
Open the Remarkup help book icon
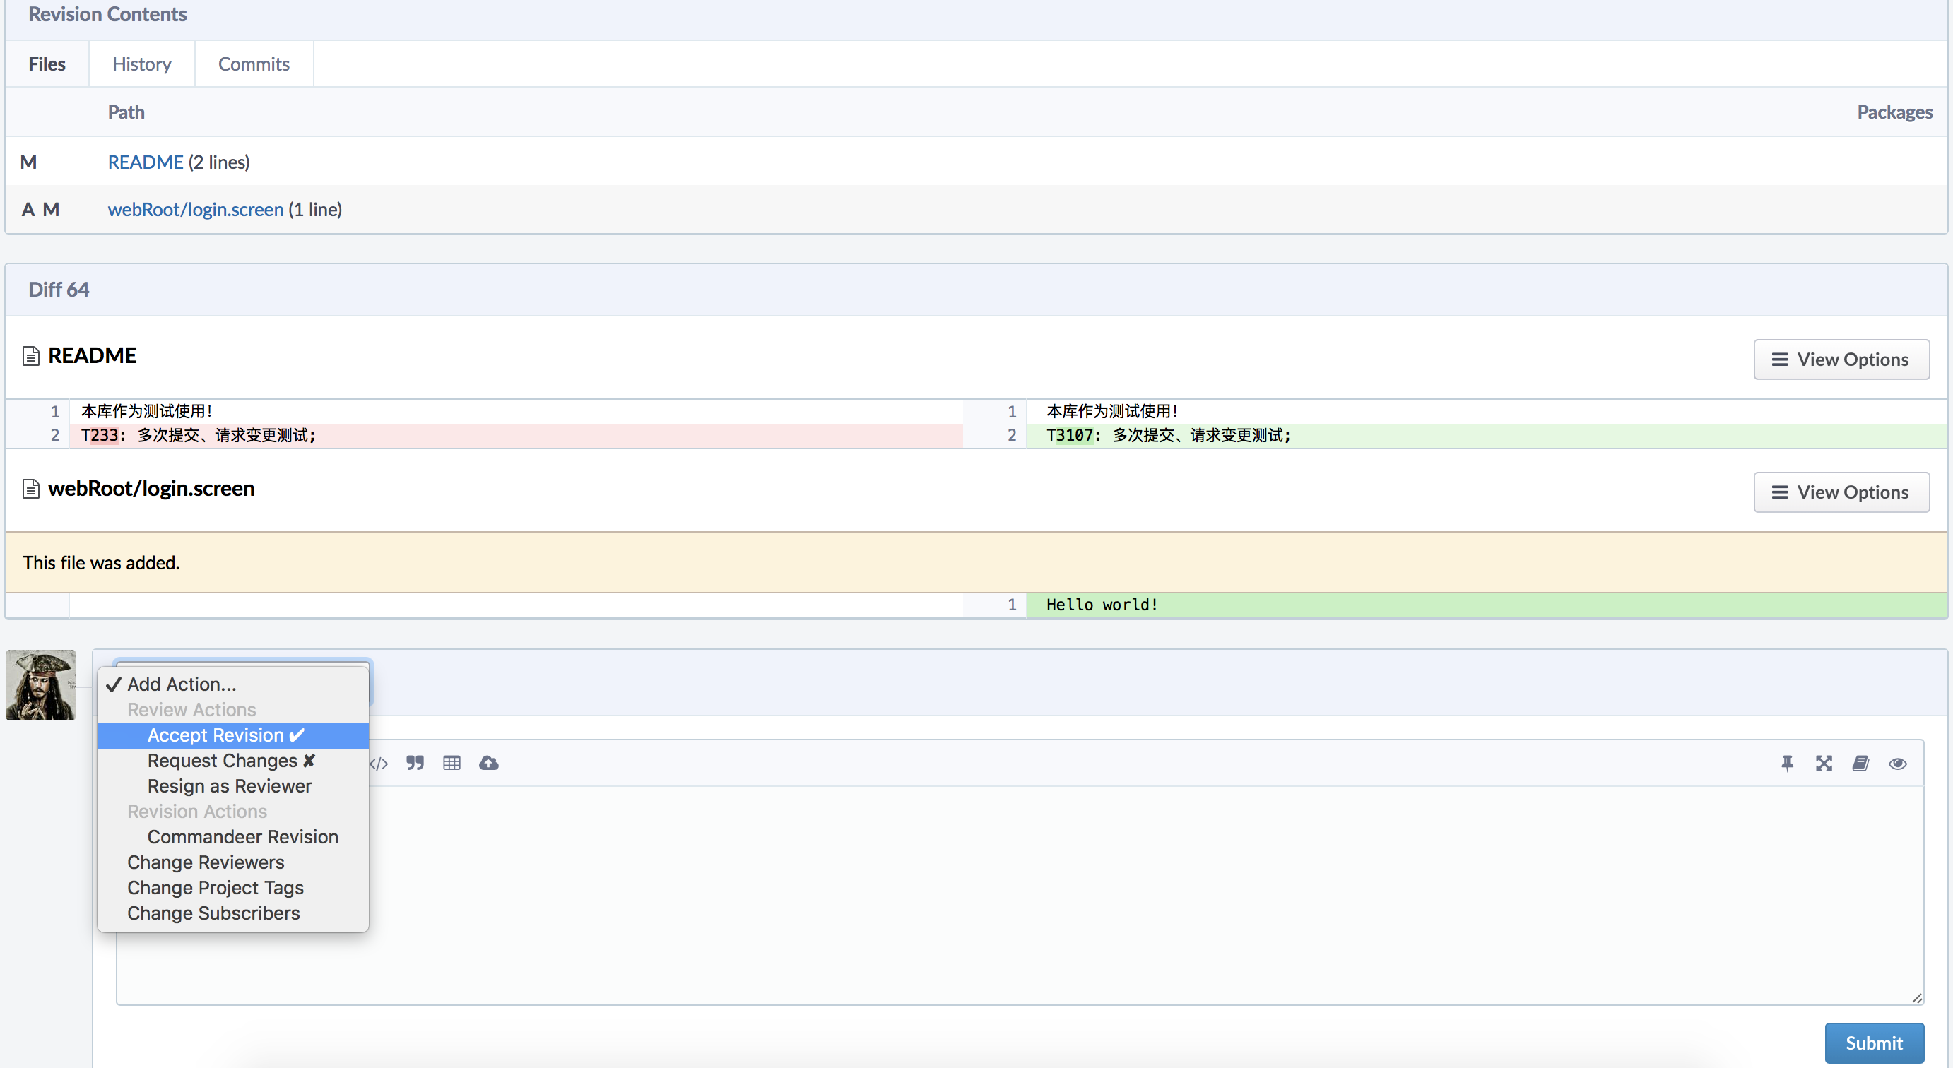pos(1860,764)
